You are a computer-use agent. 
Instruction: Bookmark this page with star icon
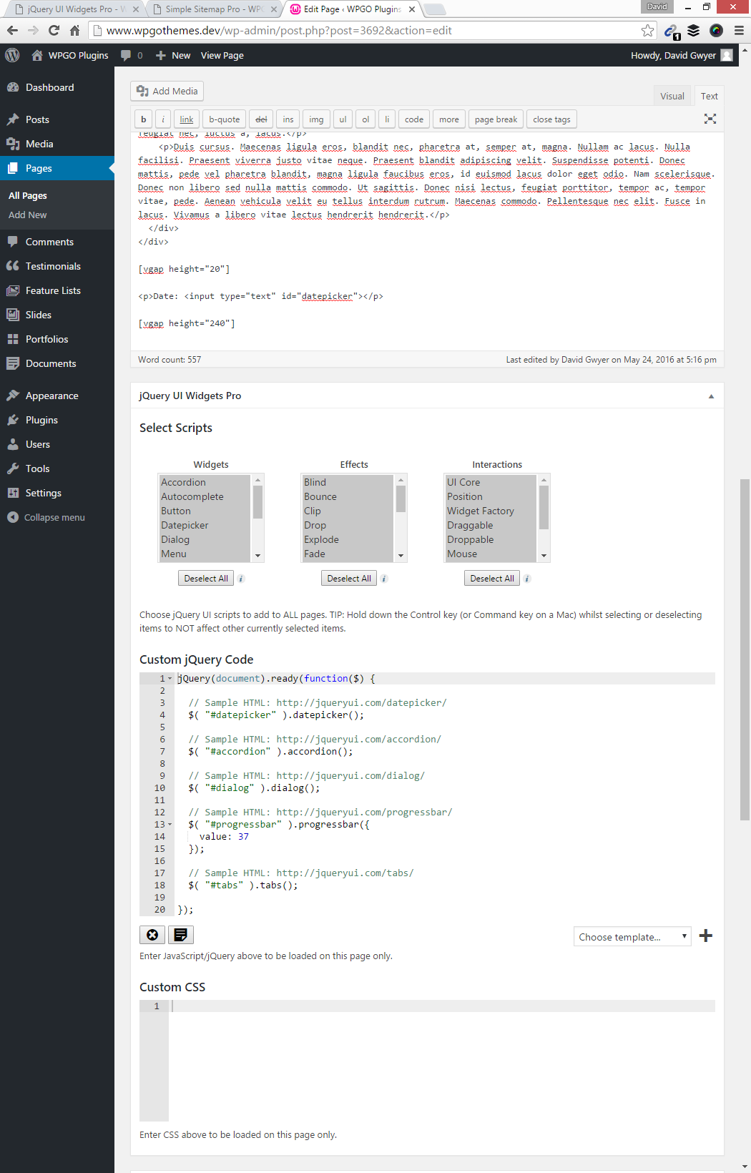pyautogui.click(x=647, y=30)
